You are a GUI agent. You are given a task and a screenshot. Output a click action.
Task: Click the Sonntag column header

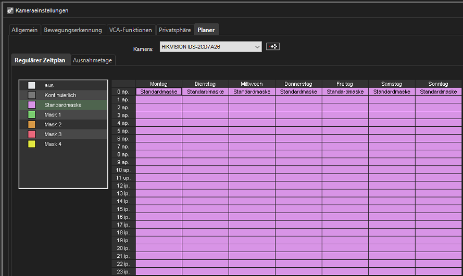coord(438,84)
